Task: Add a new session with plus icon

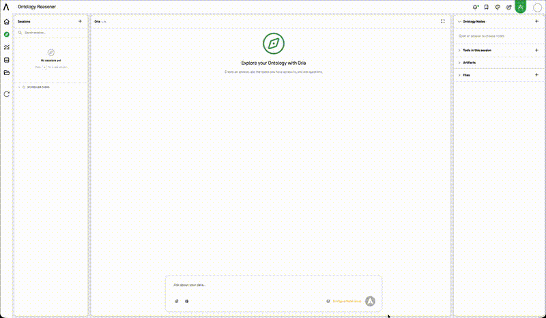Action: coord(80,21)
